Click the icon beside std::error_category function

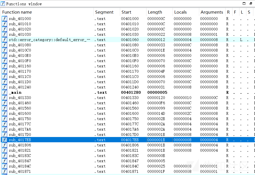pyautogui.click(x=4, y=40)
